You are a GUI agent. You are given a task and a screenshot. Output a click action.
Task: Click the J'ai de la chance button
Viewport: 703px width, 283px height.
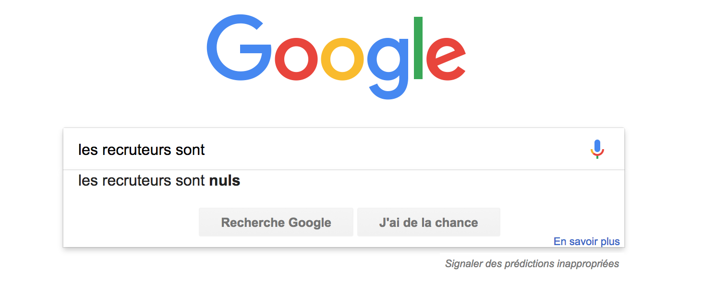pyautogui.click(x=429, y=222)
